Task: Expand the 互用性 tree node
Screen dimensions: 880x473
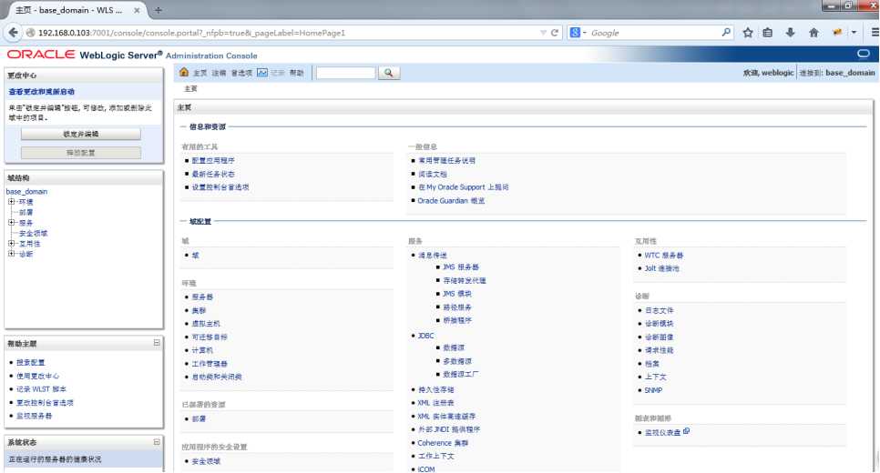Action: 11,243
